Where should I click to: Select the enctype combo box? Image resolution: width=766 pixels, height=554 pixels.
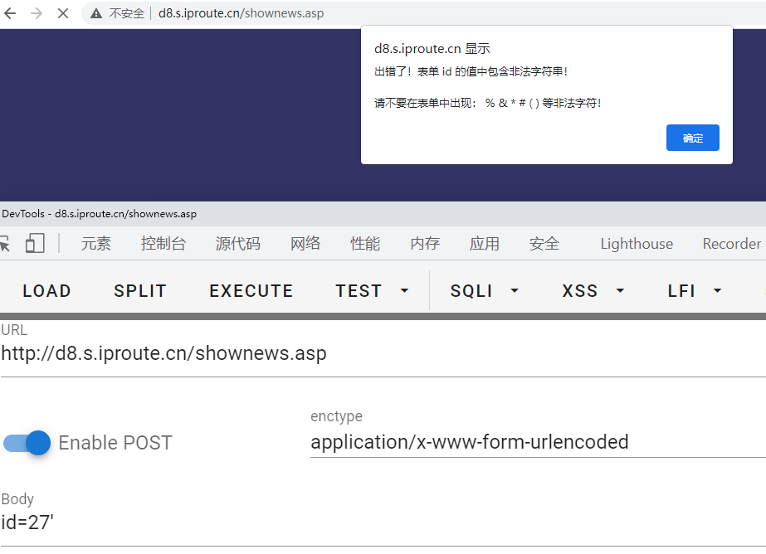coord(535,442)
